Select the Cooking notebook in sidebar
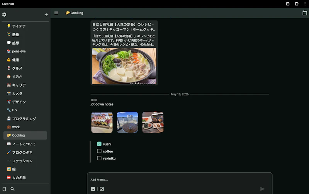309x194 pixels. tap(25, 135)
